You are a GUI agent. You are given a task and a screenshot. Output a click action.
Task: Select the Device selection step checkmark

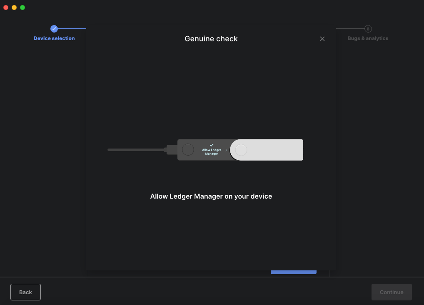[54, 29]
